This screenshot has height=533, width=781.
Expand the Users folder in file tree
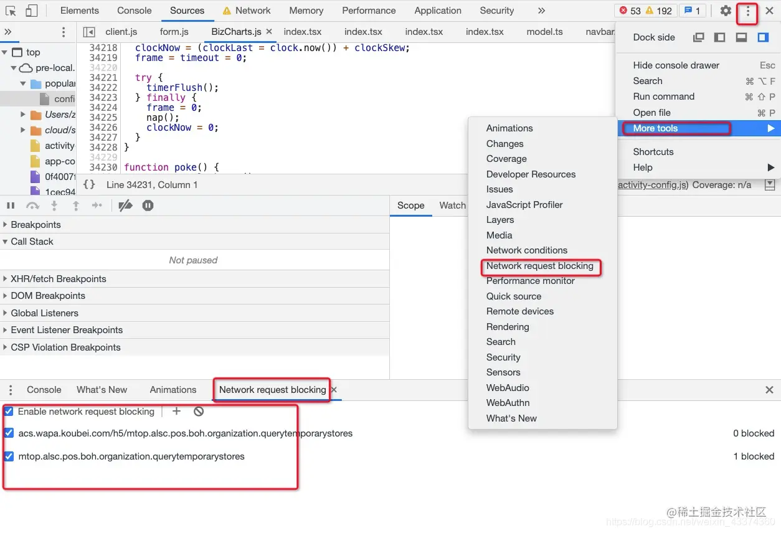(23, 115)
